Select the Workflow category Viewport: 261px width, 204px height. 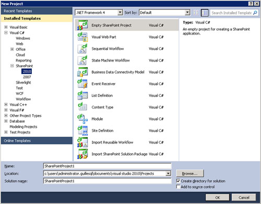tap(23, 99)
